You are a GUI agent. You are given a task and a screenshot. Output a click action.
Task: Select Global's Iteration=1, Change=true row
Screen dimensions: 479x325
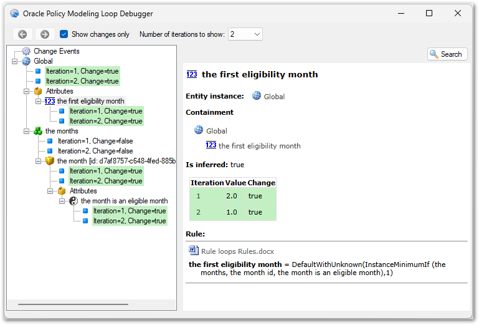(x=82, y=71)
